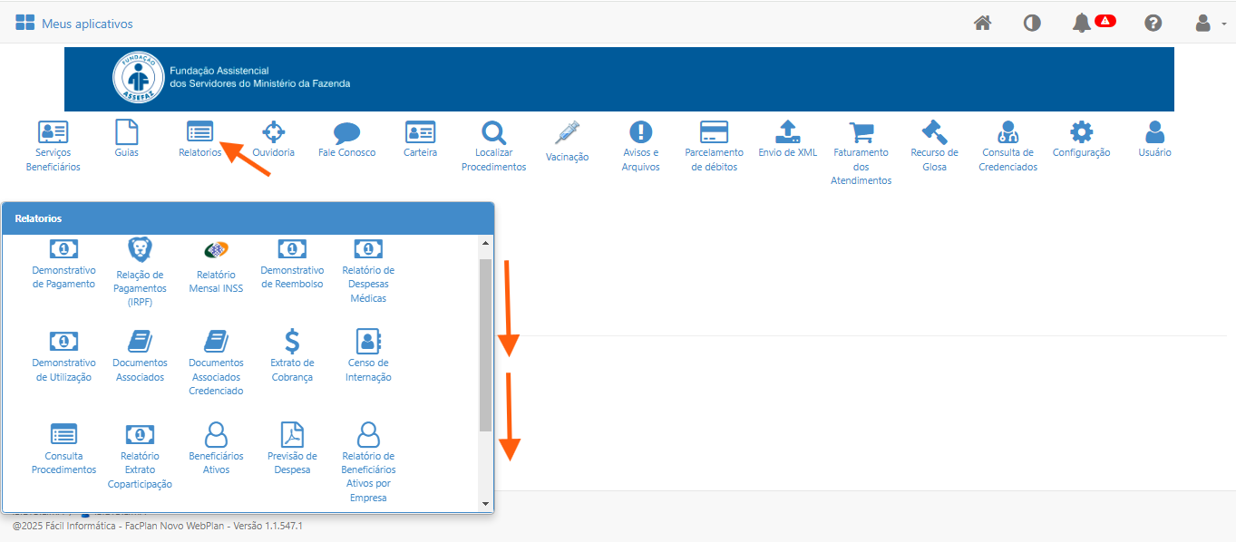Go to the home page icon
1236x542 pixels.
tap(982, 23)
